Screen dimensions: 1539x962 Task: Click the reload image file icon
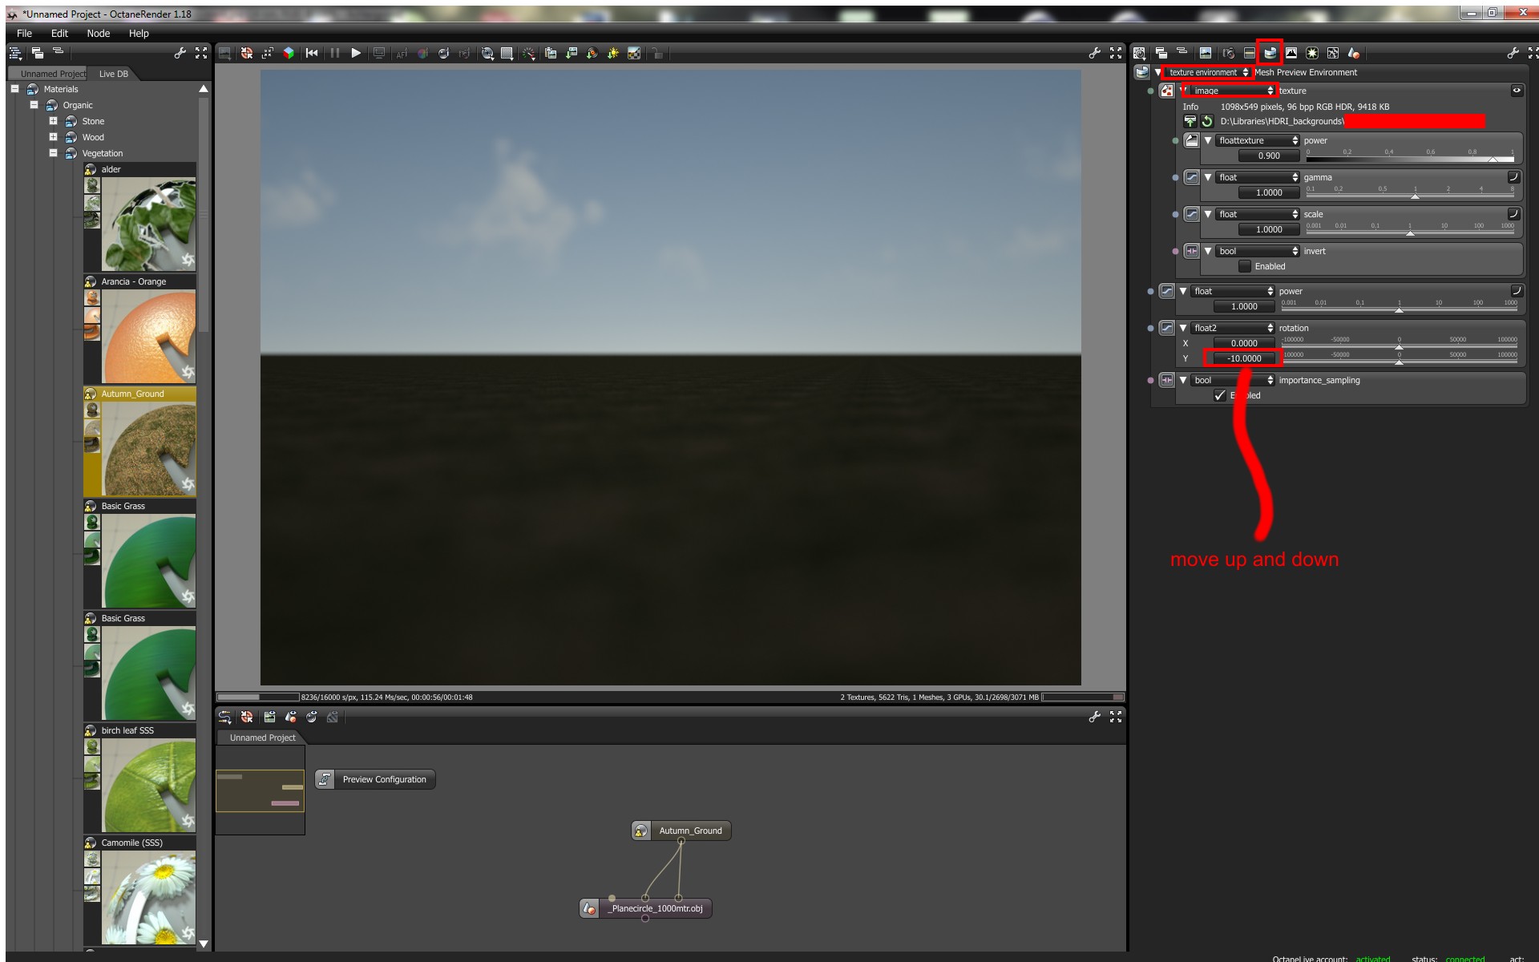1207,121
